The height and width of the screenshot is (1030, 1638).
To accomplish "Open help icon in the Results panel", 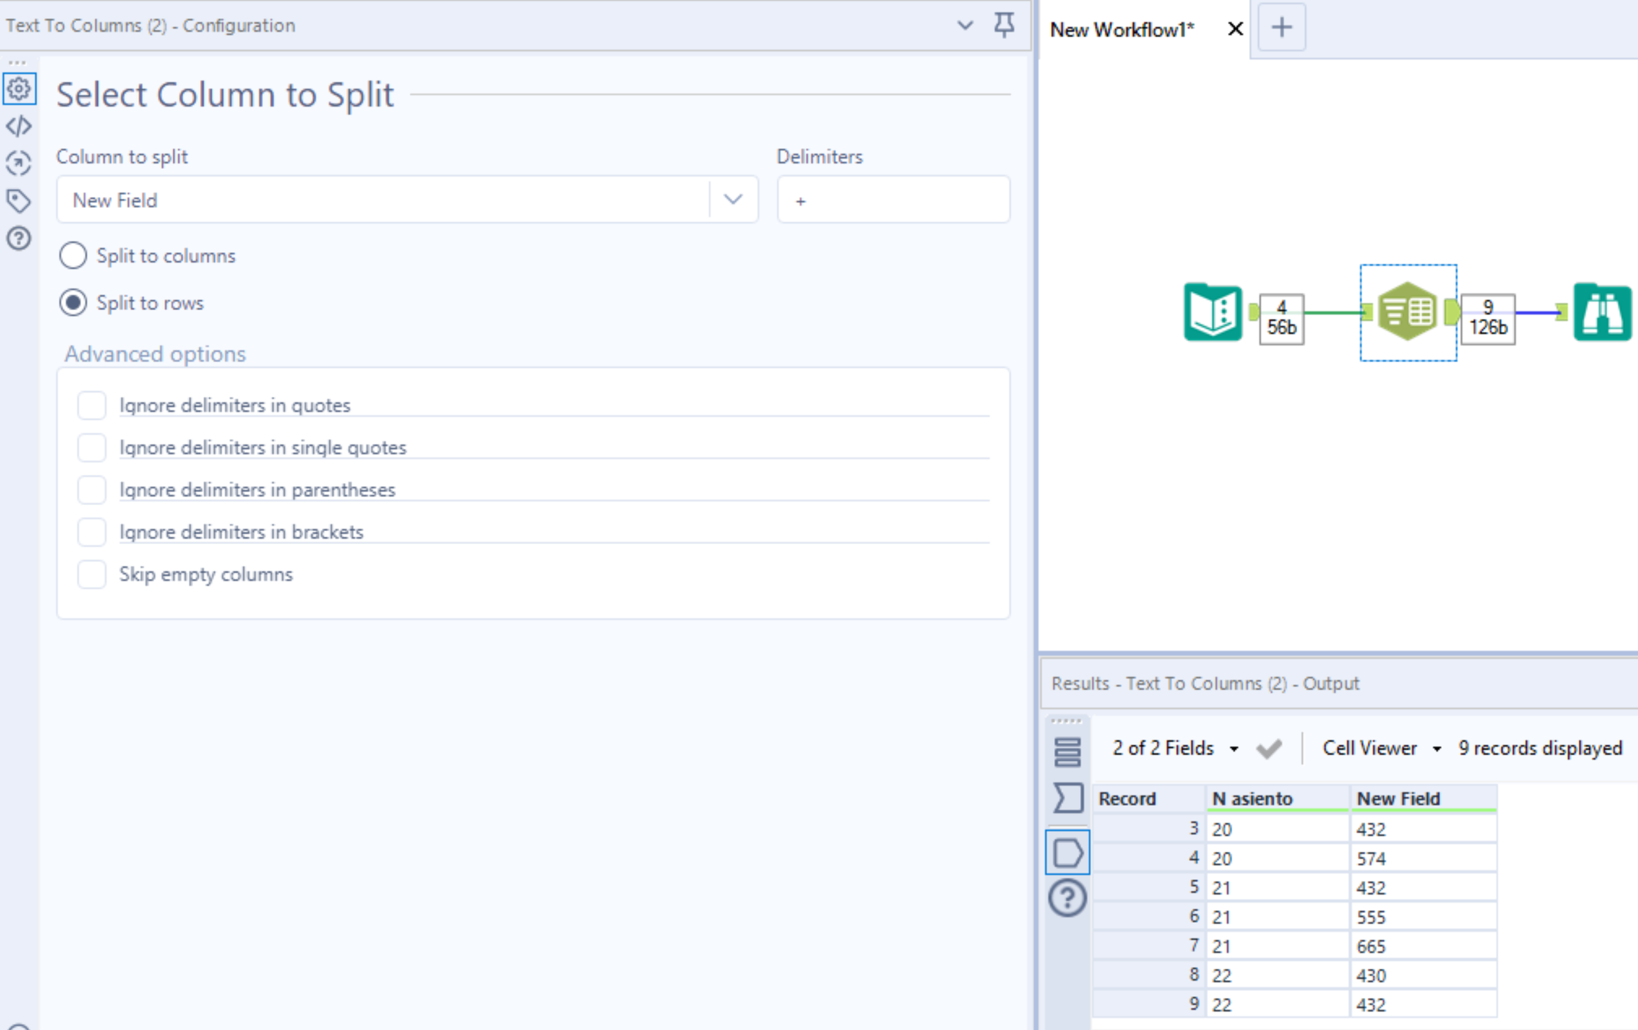I will point(1066,898).
